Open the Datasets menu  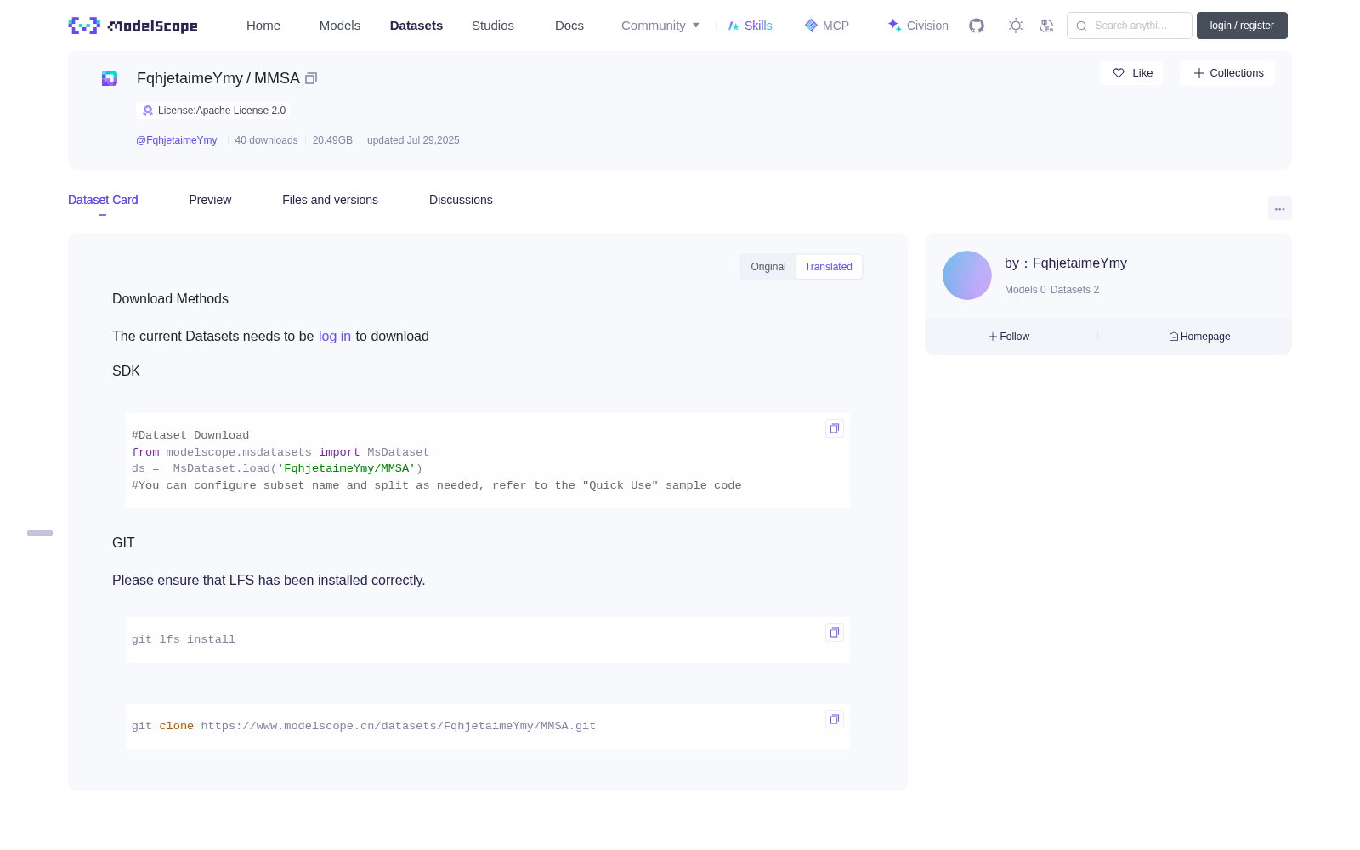pyautogui.click(x=416, y=25)
